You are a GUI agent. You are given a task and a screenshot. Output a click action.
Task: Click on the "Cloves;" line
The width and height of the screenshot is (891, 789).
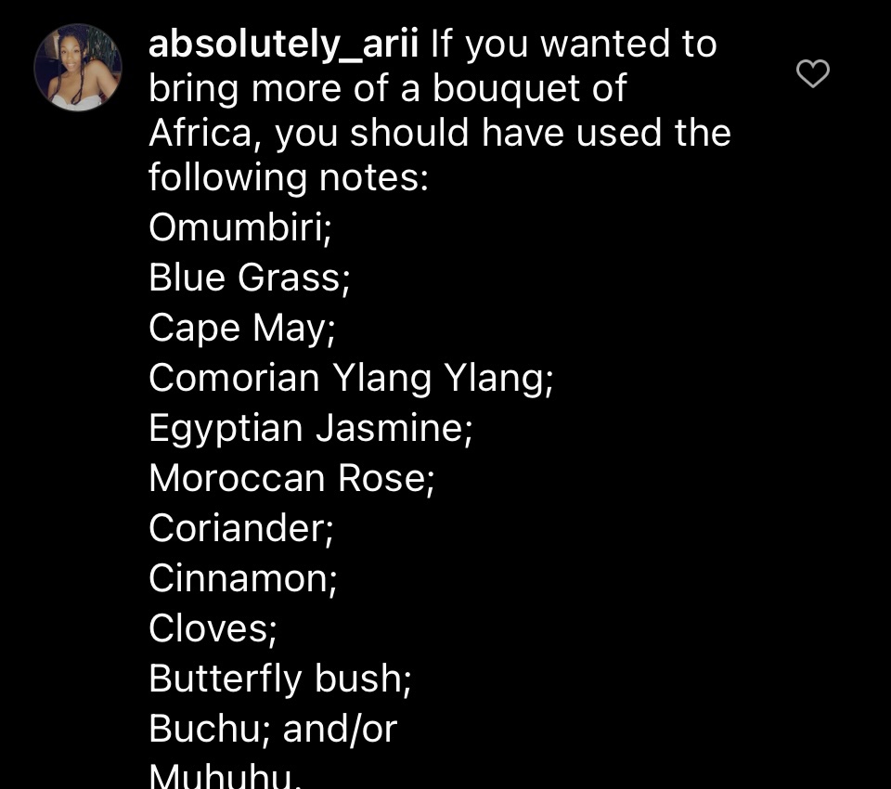[213, 628]
